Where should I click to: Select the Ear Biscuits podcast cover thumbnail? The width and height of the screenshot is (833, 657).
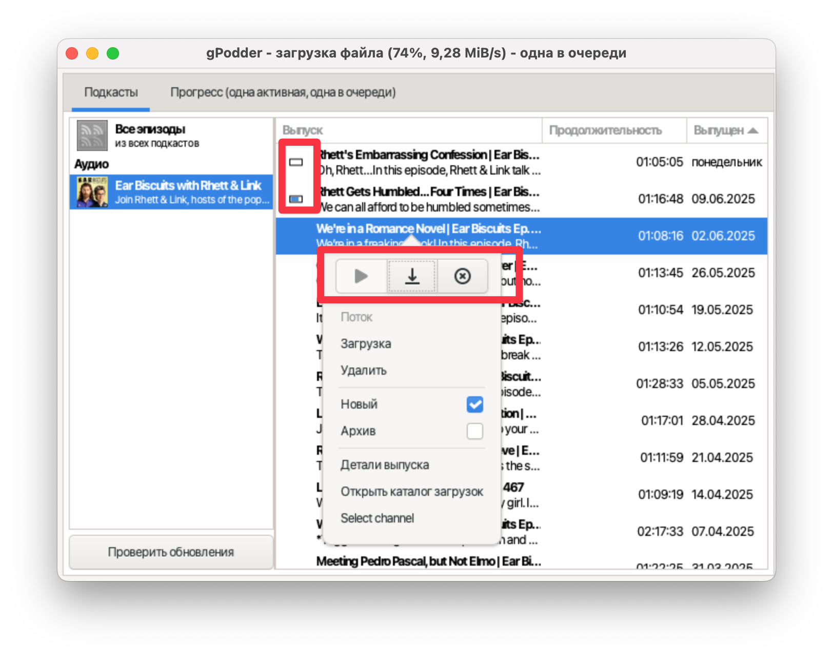[x=92, y=192]
